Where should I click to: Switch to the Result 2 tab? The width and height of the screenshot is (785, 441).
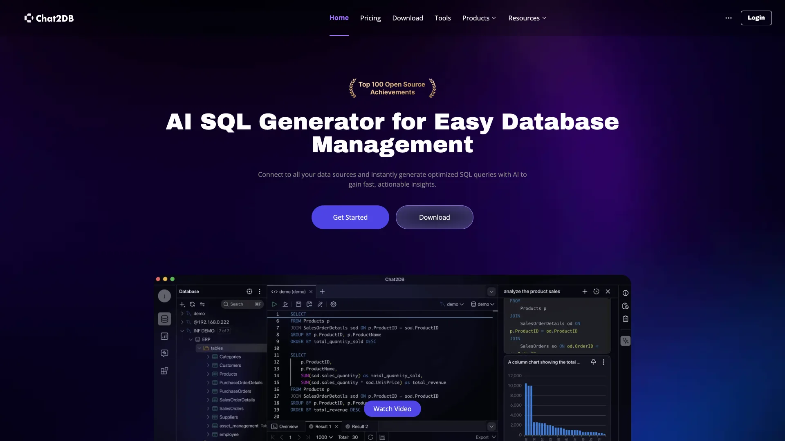[x=357, y=426]
